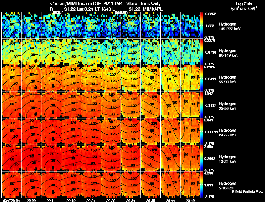Click the Hydrogen 24-35 keV label
Screen dimensions: 265x202
(x=228, y=133)
